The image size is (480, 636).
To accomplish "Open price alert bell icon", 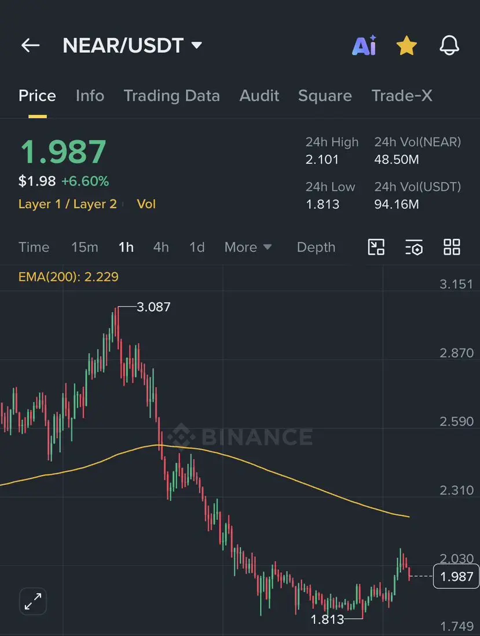I will 449,45.
